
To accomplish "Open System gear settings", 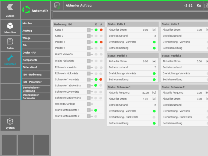I will tap(10, 121).
